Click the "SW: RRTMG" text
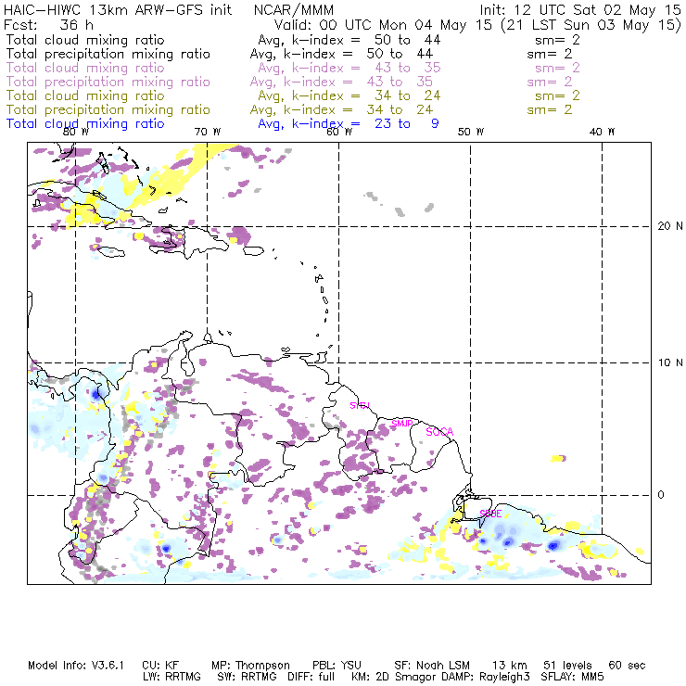The image size is (686, 686). coord(248,677)
